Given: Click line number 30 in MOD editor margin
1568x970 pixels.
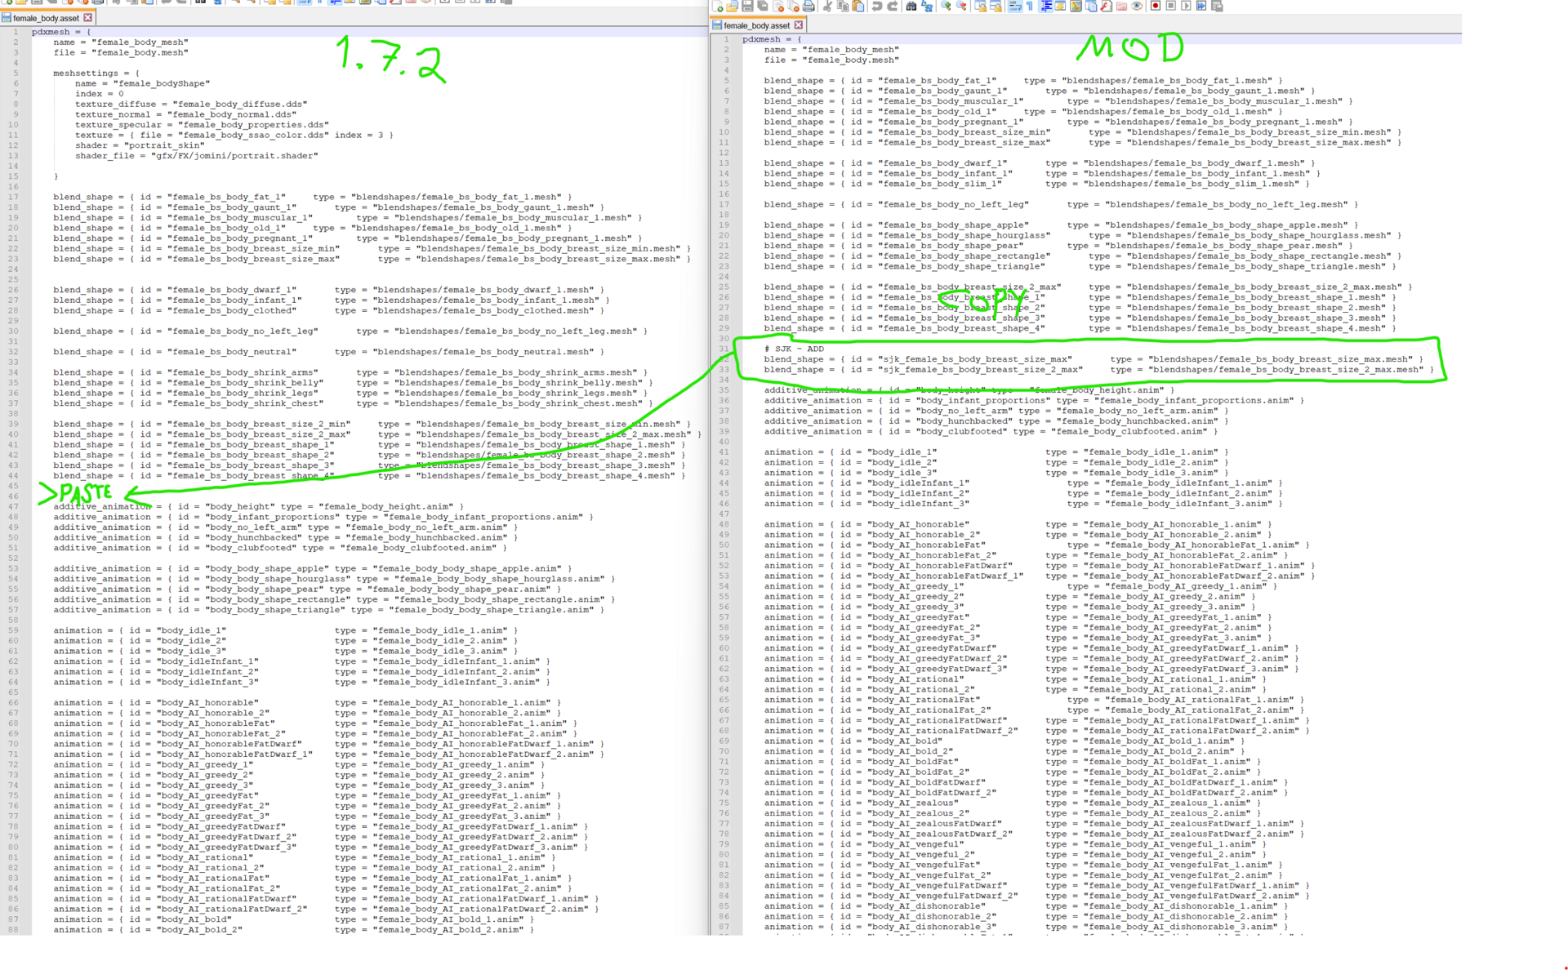Looking at the screenshot, I should tap(724, 338).
